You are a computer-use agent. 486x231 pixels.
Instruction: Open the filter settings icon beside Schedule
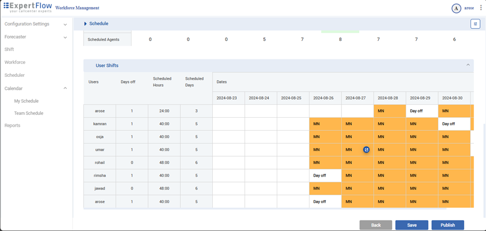[475, 24]
